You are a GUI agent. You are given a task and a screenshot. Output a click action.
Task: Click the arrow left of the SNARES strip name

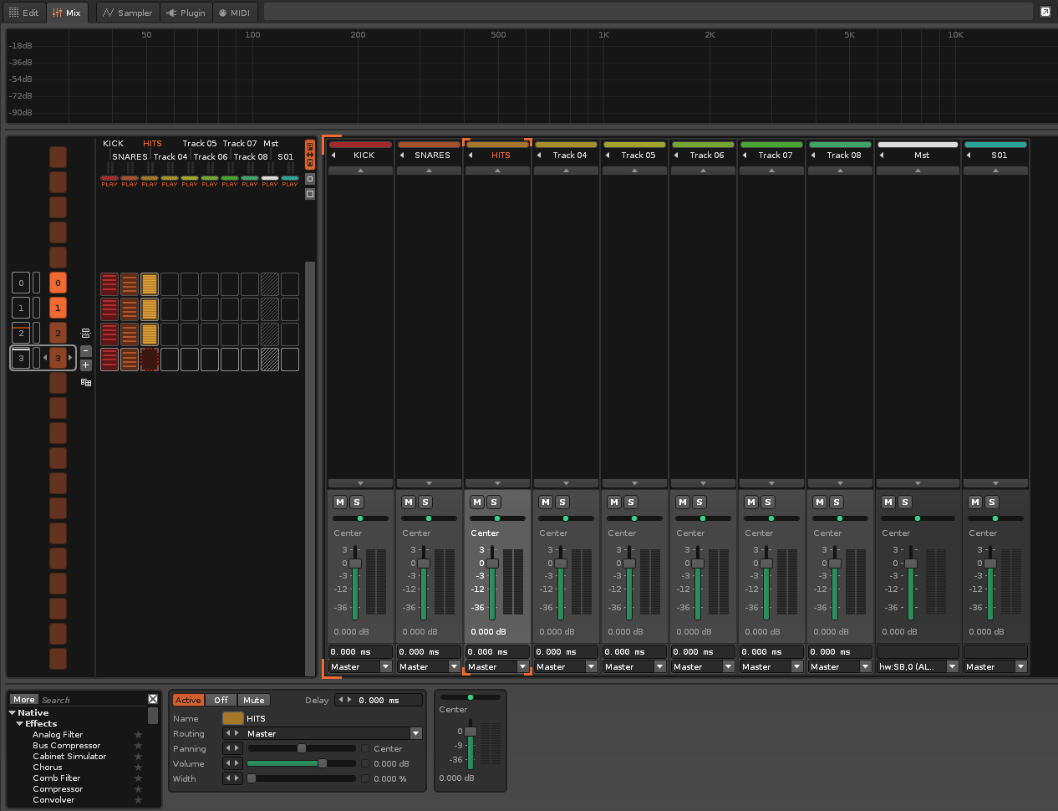coord(402,156)
